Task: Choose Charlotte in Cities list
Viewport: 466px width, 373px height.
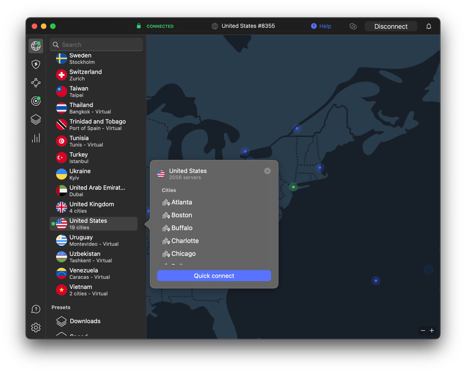Action: tap(185, 241)
